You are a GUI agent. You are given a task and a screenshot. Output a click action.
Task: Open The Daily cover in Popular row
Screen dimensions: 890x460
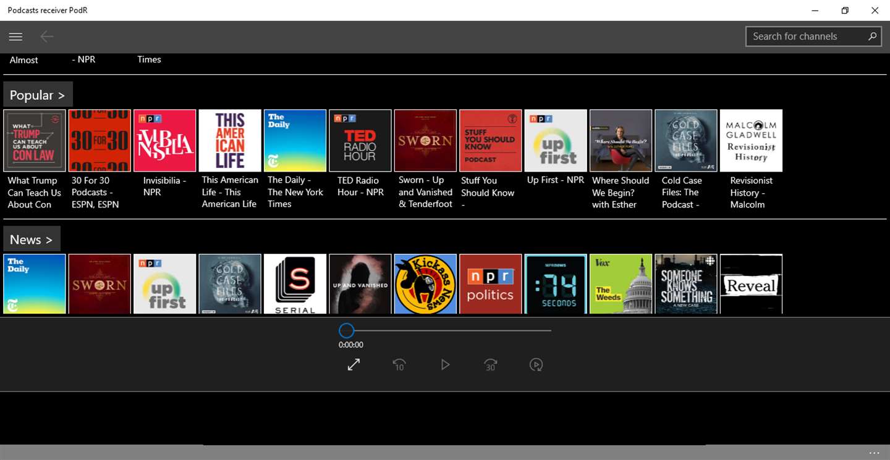tap(295, 141)
